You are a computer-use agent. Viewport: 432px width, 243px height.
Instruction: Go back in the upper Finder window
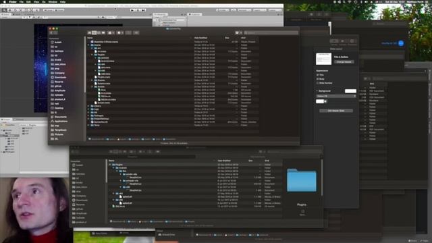(x=51, y=33)
